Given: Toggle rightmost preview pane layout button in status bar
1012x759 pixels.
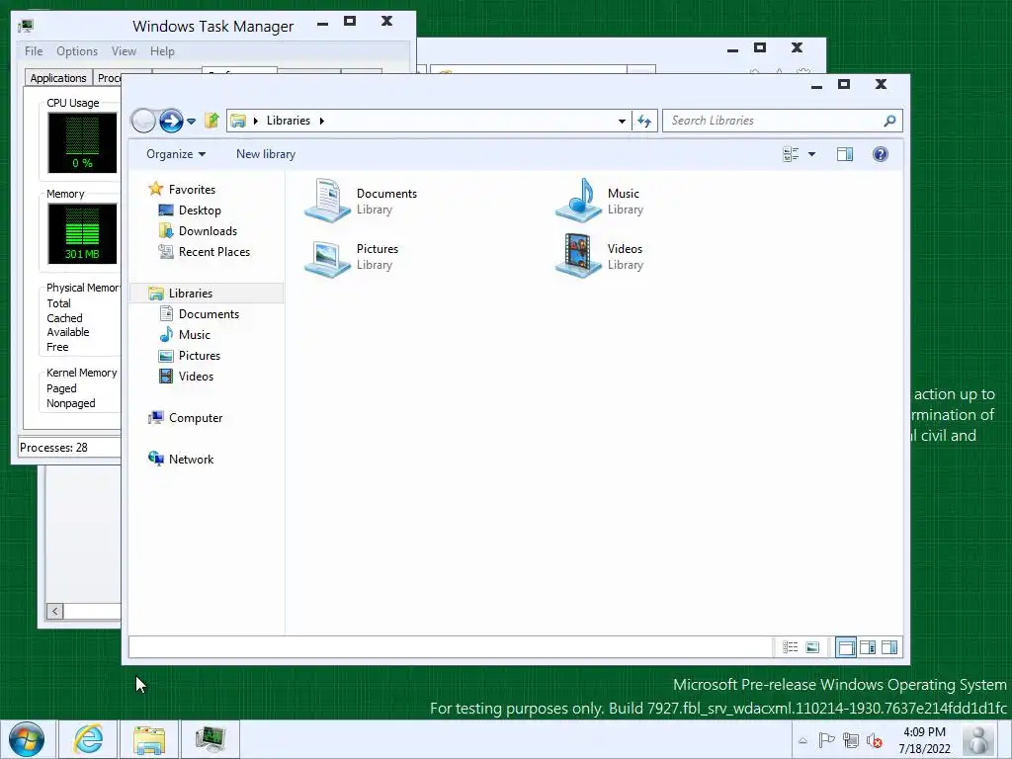Looking at the screenshot, I should (889, 647).
